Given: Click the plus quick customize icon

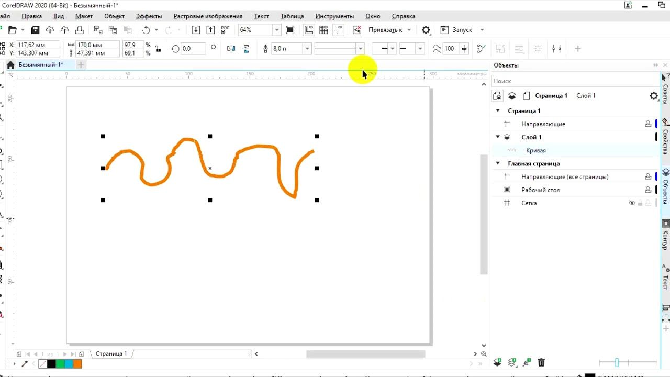Looking at the screenshot, I should [x=578, y=49].
